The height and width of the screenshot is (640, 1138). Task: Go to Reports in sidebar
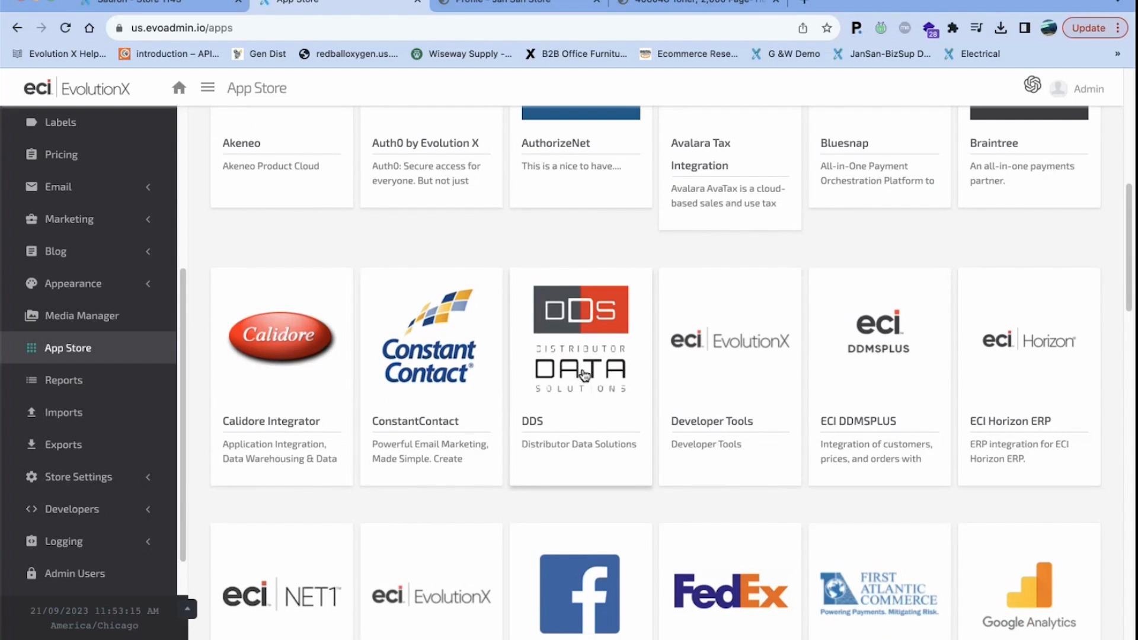63,380
